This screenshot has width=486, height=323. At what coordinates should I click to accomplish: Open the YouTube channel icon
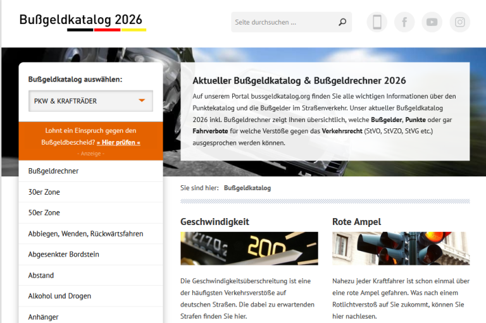432,22
